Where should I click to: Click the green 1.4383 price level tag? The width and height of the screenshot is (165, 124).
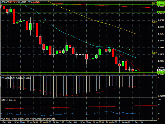161,12
